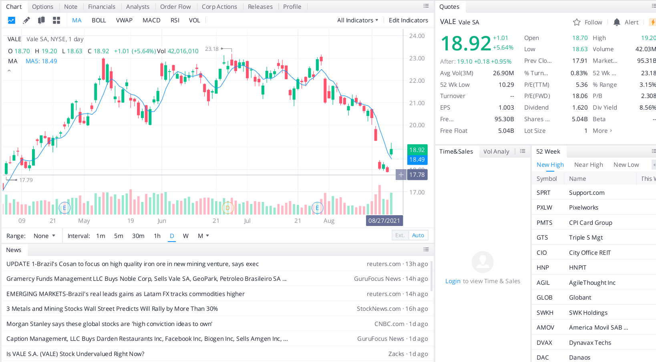Collapse the MA indicator legend caret
Screen dimensions: 656x362
click(9, 71)
